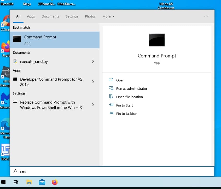Click Open file location

(x=129, y=97)
